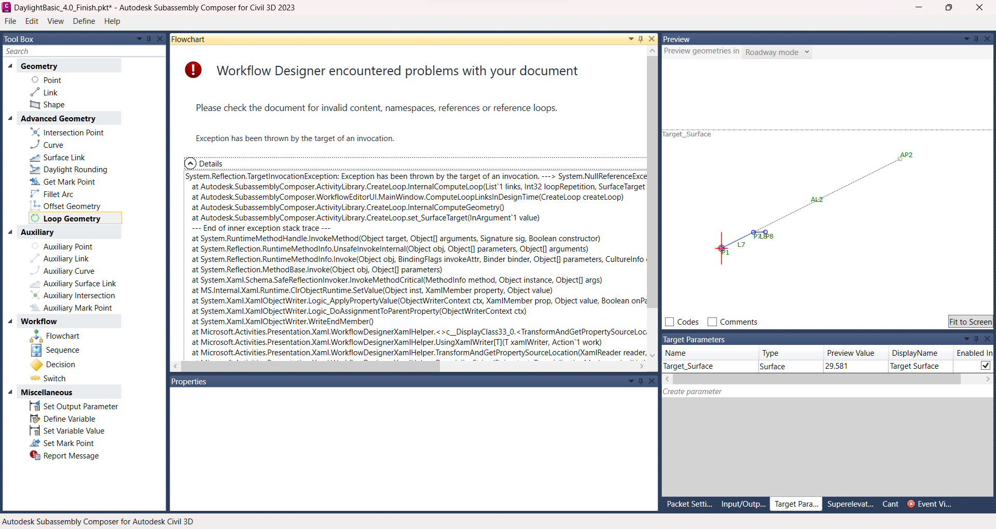The height and width of the screenshot is (529, 996).
Task: Pick the Decision workflow icon
Action: click(x=36, y=364)
